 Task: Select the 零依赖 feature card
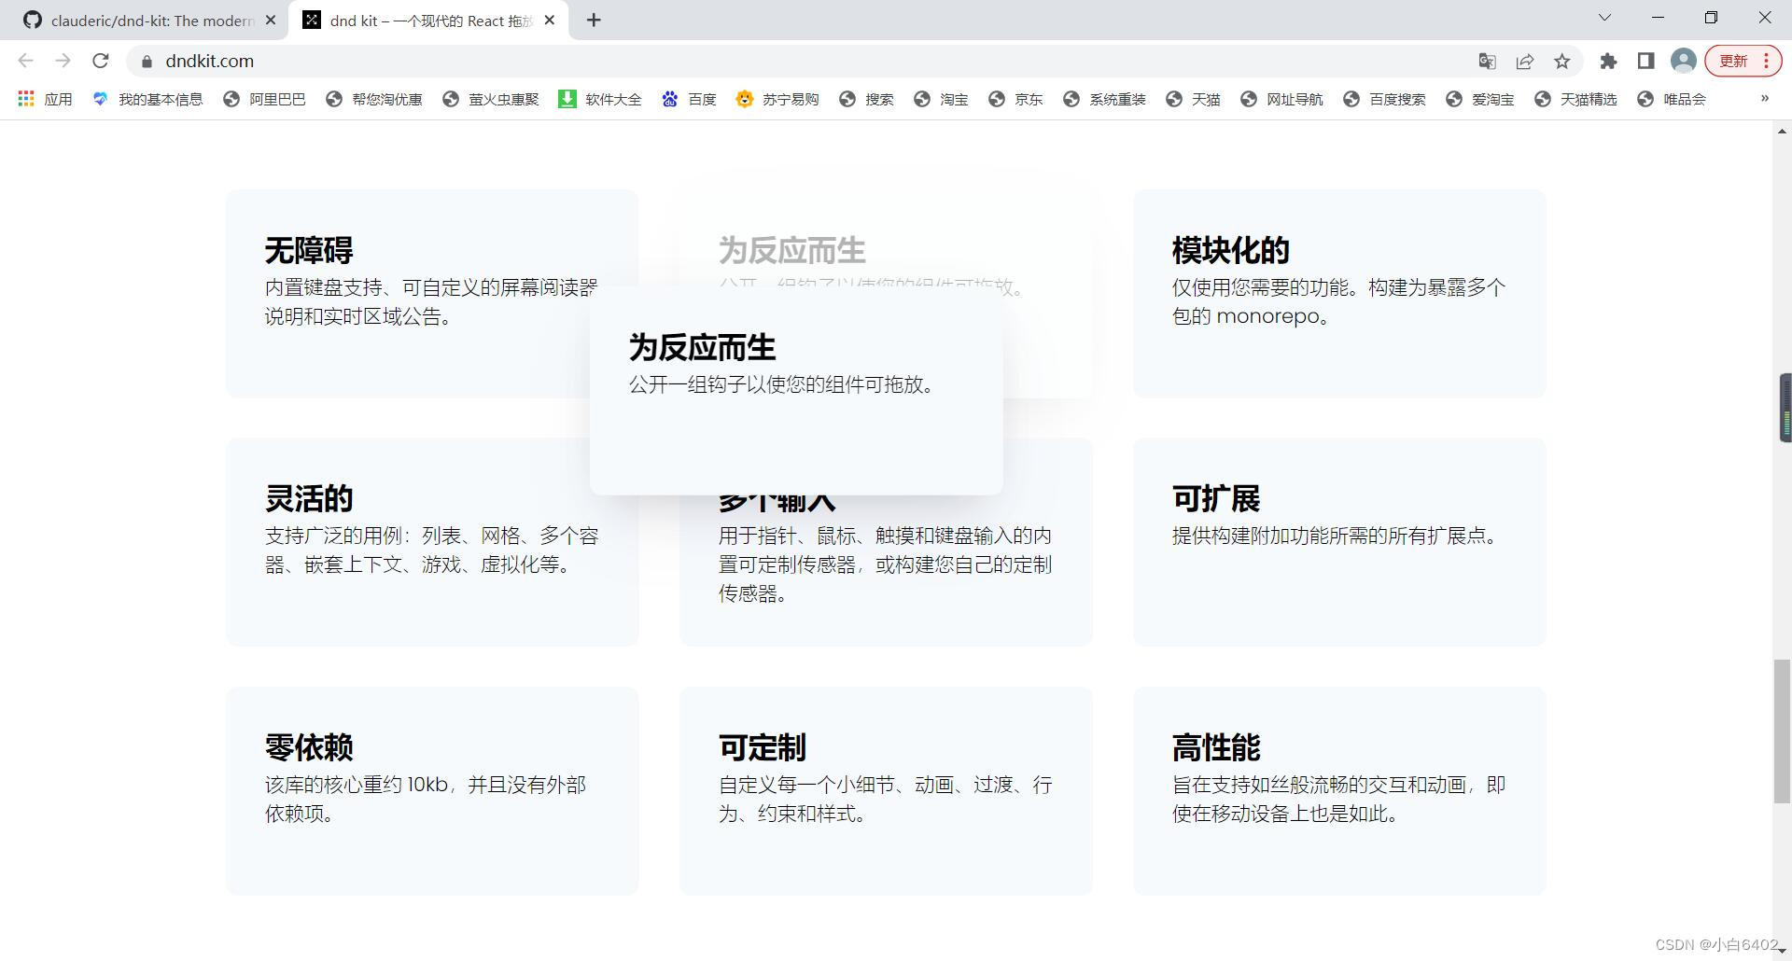432,791
